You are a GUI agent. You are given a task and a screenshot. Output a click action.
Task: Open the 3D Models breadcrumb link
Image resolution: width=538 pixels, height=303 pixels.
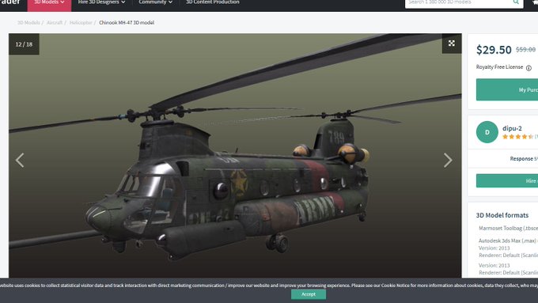28,23
